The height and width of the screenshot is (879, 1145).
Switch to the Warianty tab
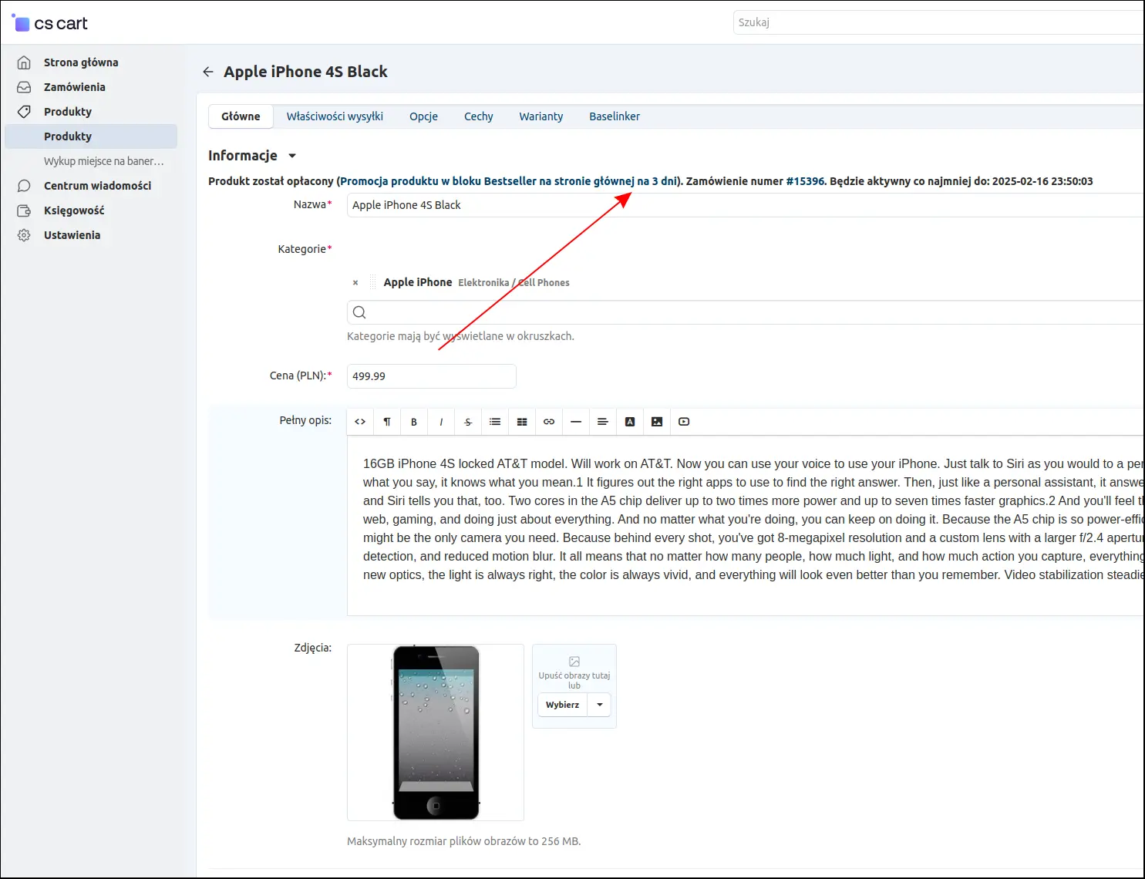[541, 116]
